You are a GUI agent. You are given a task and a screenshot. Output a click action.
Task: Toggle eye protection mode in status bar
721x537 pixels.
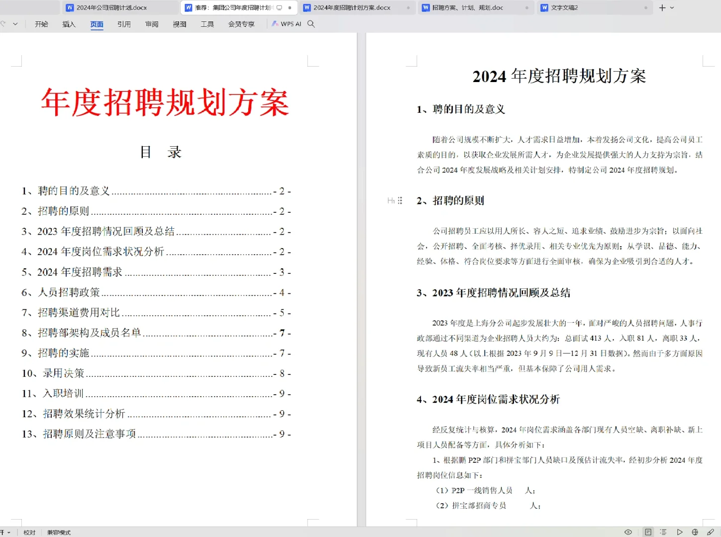[x=628, y=532]
